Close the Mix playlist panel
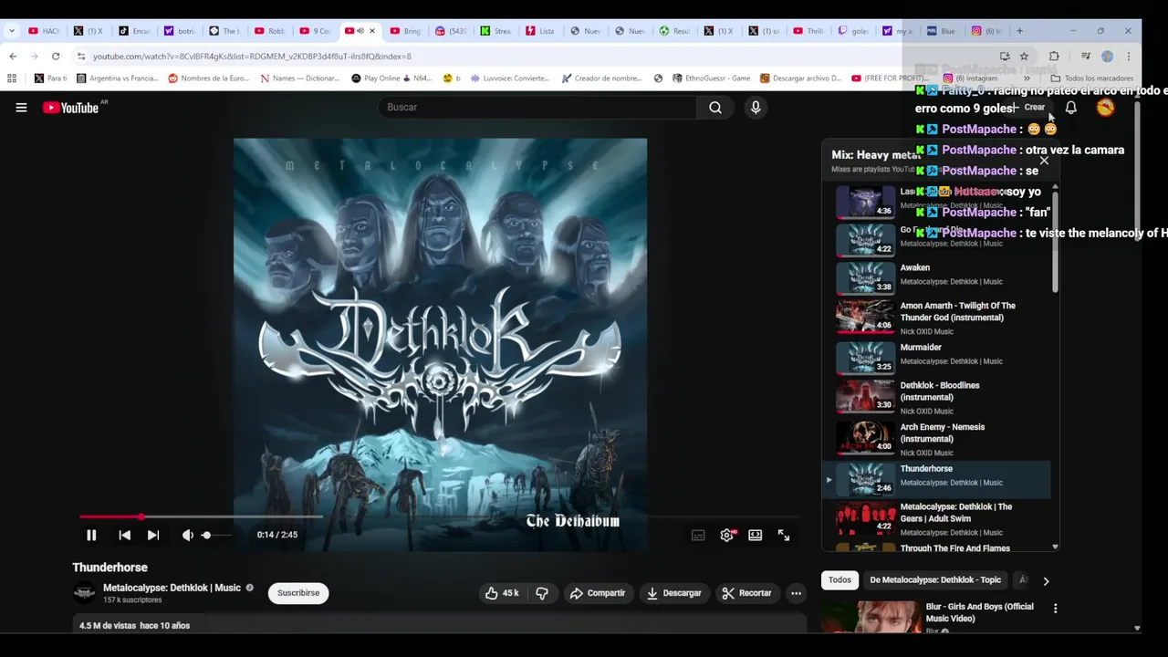Viewport: 1168px width, 657px height. coord(1044,161)
